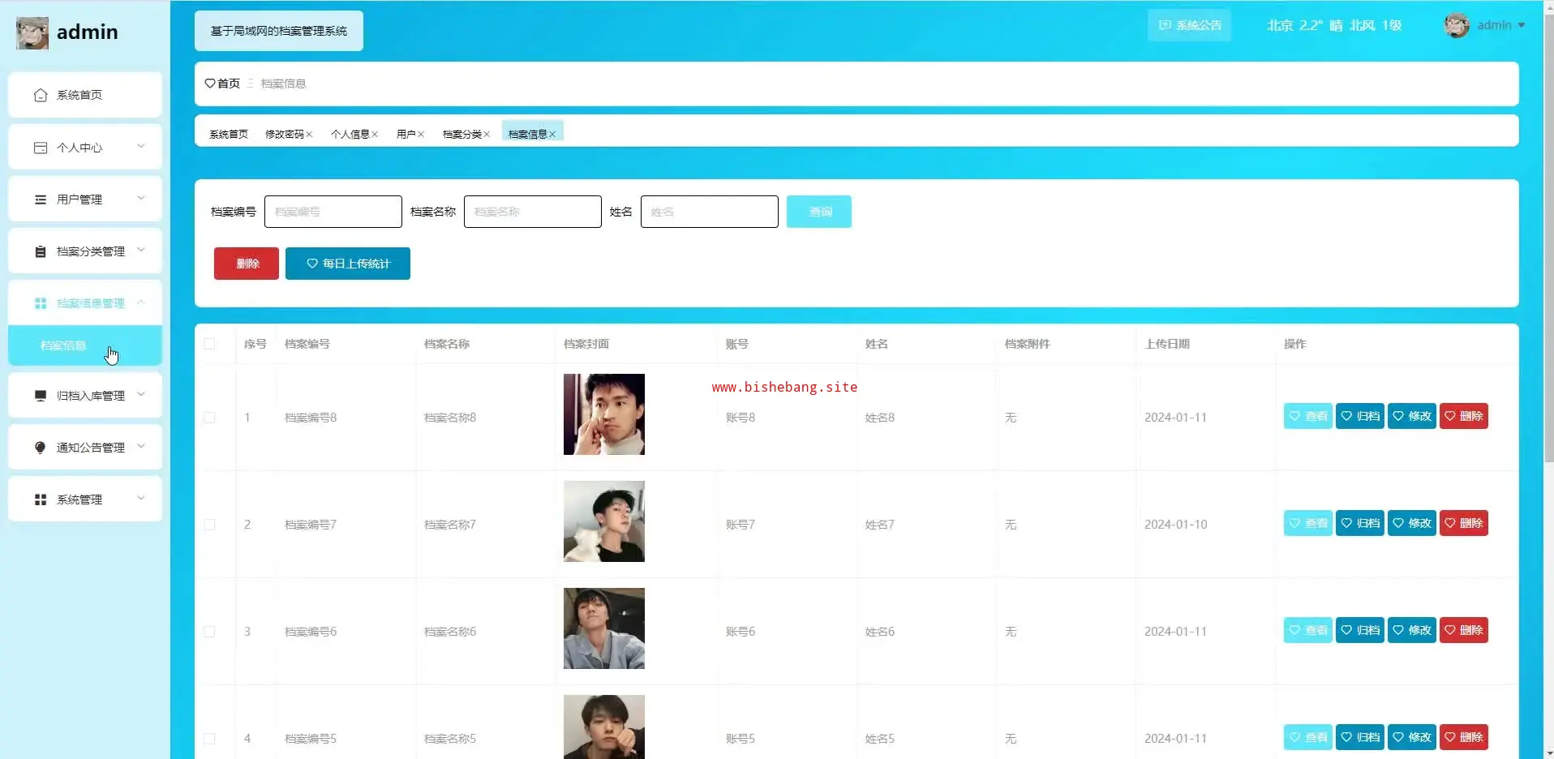Tick the checkbox for row 档案编号8
The height and width of the screenshot is (759, 1554).
[209, 418]
